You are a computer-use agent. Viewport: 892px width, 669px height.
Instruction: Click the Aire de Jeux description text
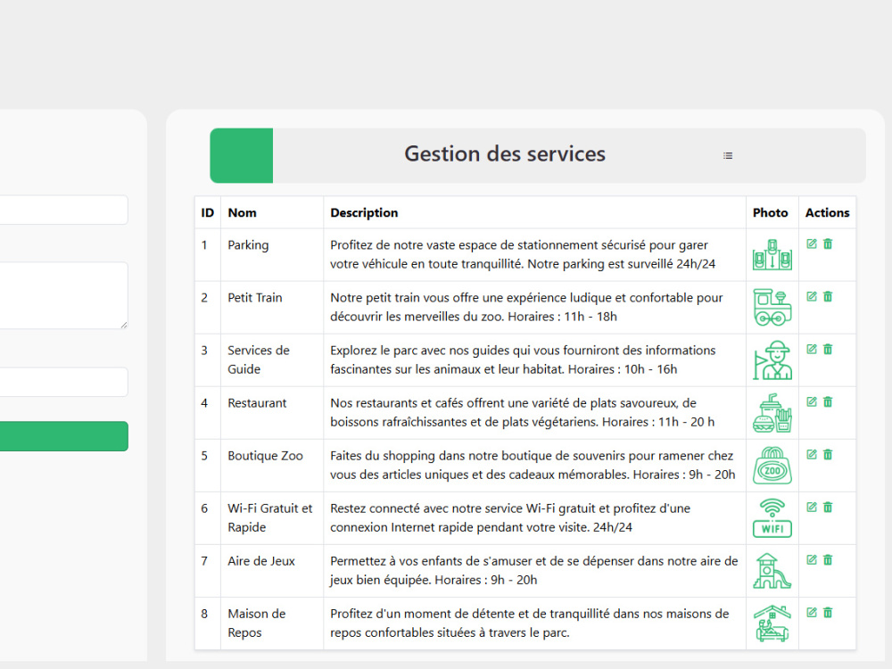point(533,571)
